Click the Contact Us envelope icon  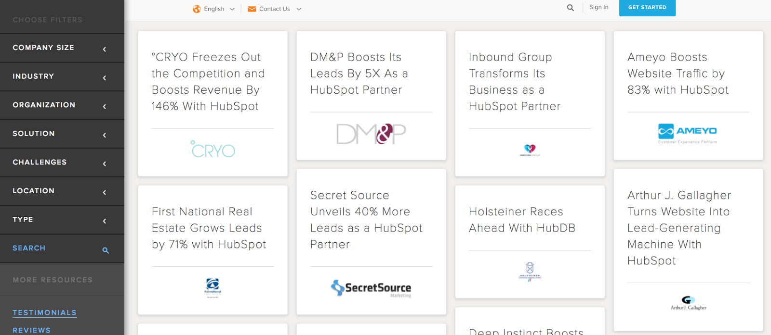point(252,9)
